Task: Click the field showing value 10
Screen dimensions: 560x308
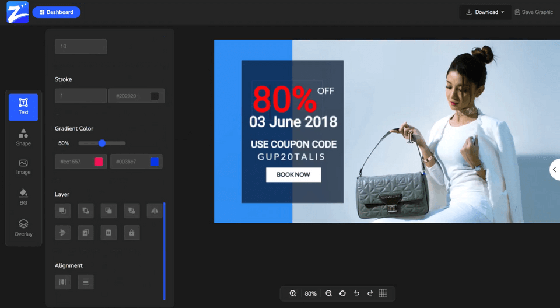Action: [80, 47]
